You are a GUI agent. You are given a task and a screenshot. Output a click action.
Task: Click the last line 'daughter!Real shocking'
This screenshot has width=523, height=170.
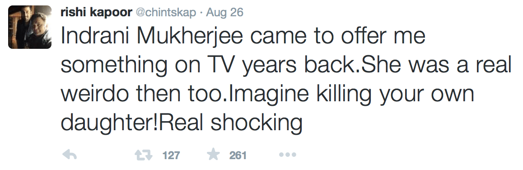tap(182, 123)
